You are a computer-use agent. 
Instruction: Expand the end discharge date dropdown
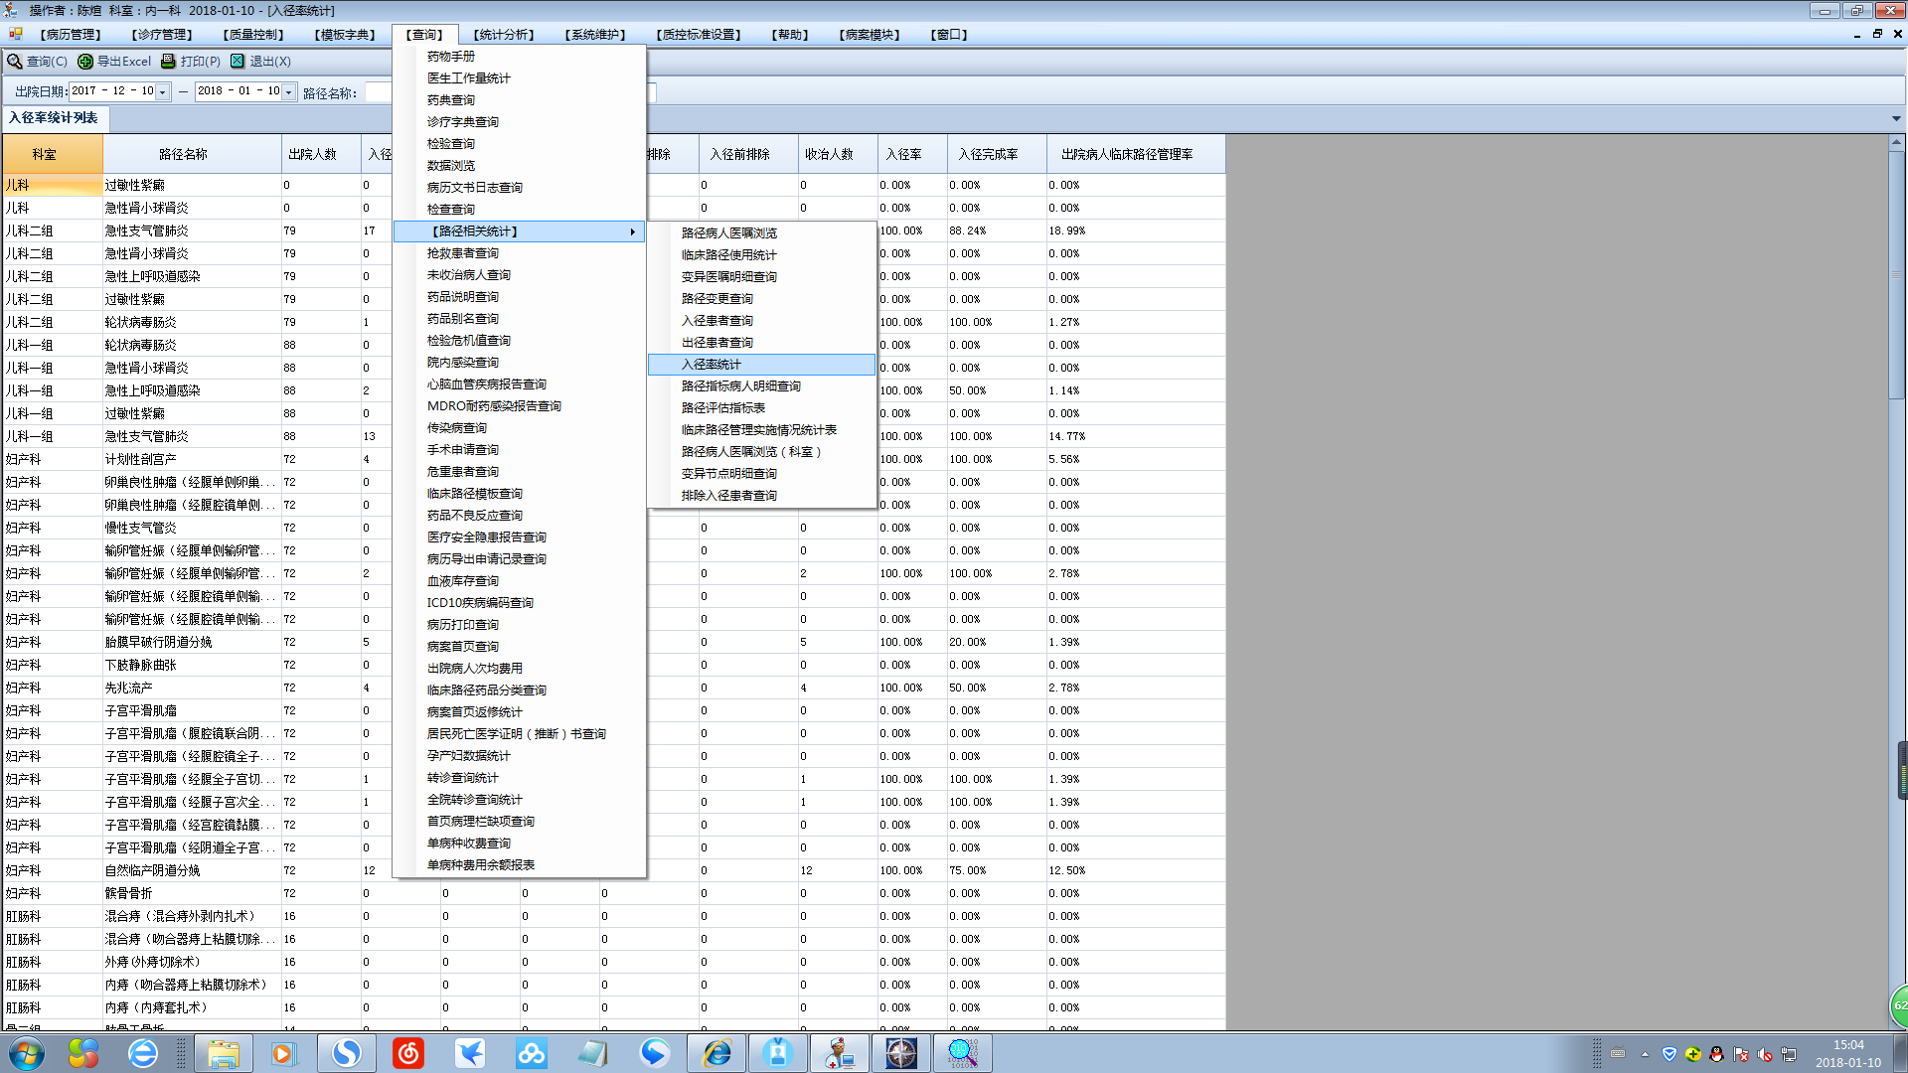[x=288, y=92]
